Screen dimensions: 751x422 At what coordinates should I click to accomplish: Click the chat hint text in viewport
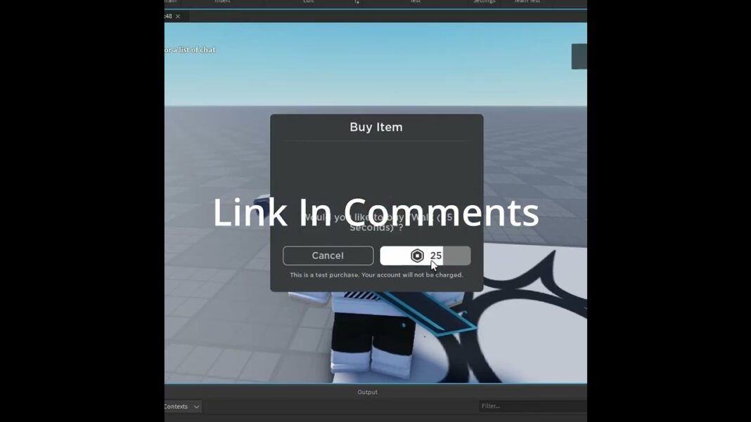click(x=190, y=50)
